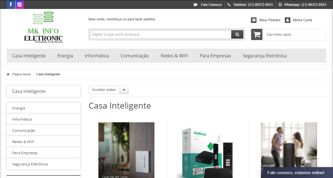
Task: Select Para Empresas in sidebar list
Action: coord(25,153)
